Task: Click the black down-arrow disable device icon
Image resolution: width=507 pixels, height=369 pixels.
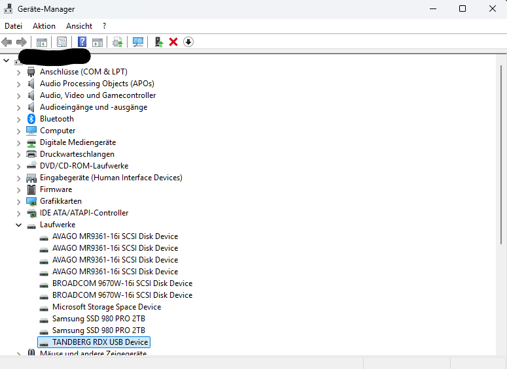Action: (188, 42)
